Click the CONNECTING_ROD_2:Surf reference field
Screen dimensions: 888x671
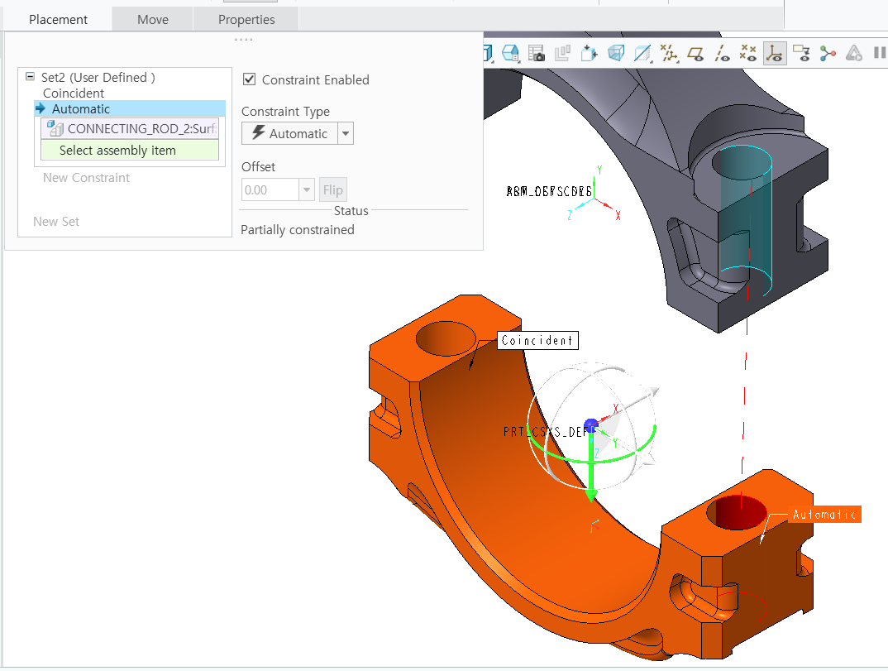[x=130, y=128]
